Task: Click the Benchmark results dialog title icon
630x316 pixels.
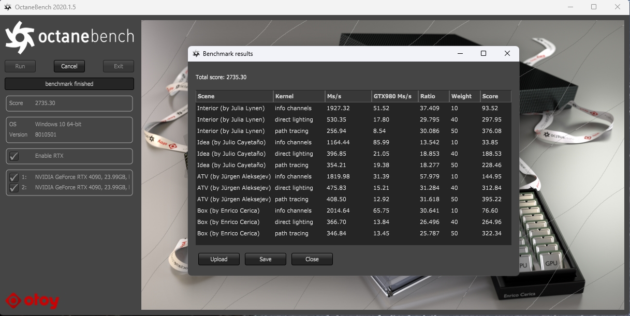Action: point(196,54)
